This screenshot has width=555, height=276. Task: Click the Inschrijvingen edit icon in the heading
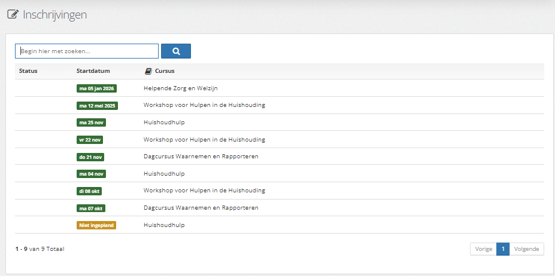click(12, 14)
